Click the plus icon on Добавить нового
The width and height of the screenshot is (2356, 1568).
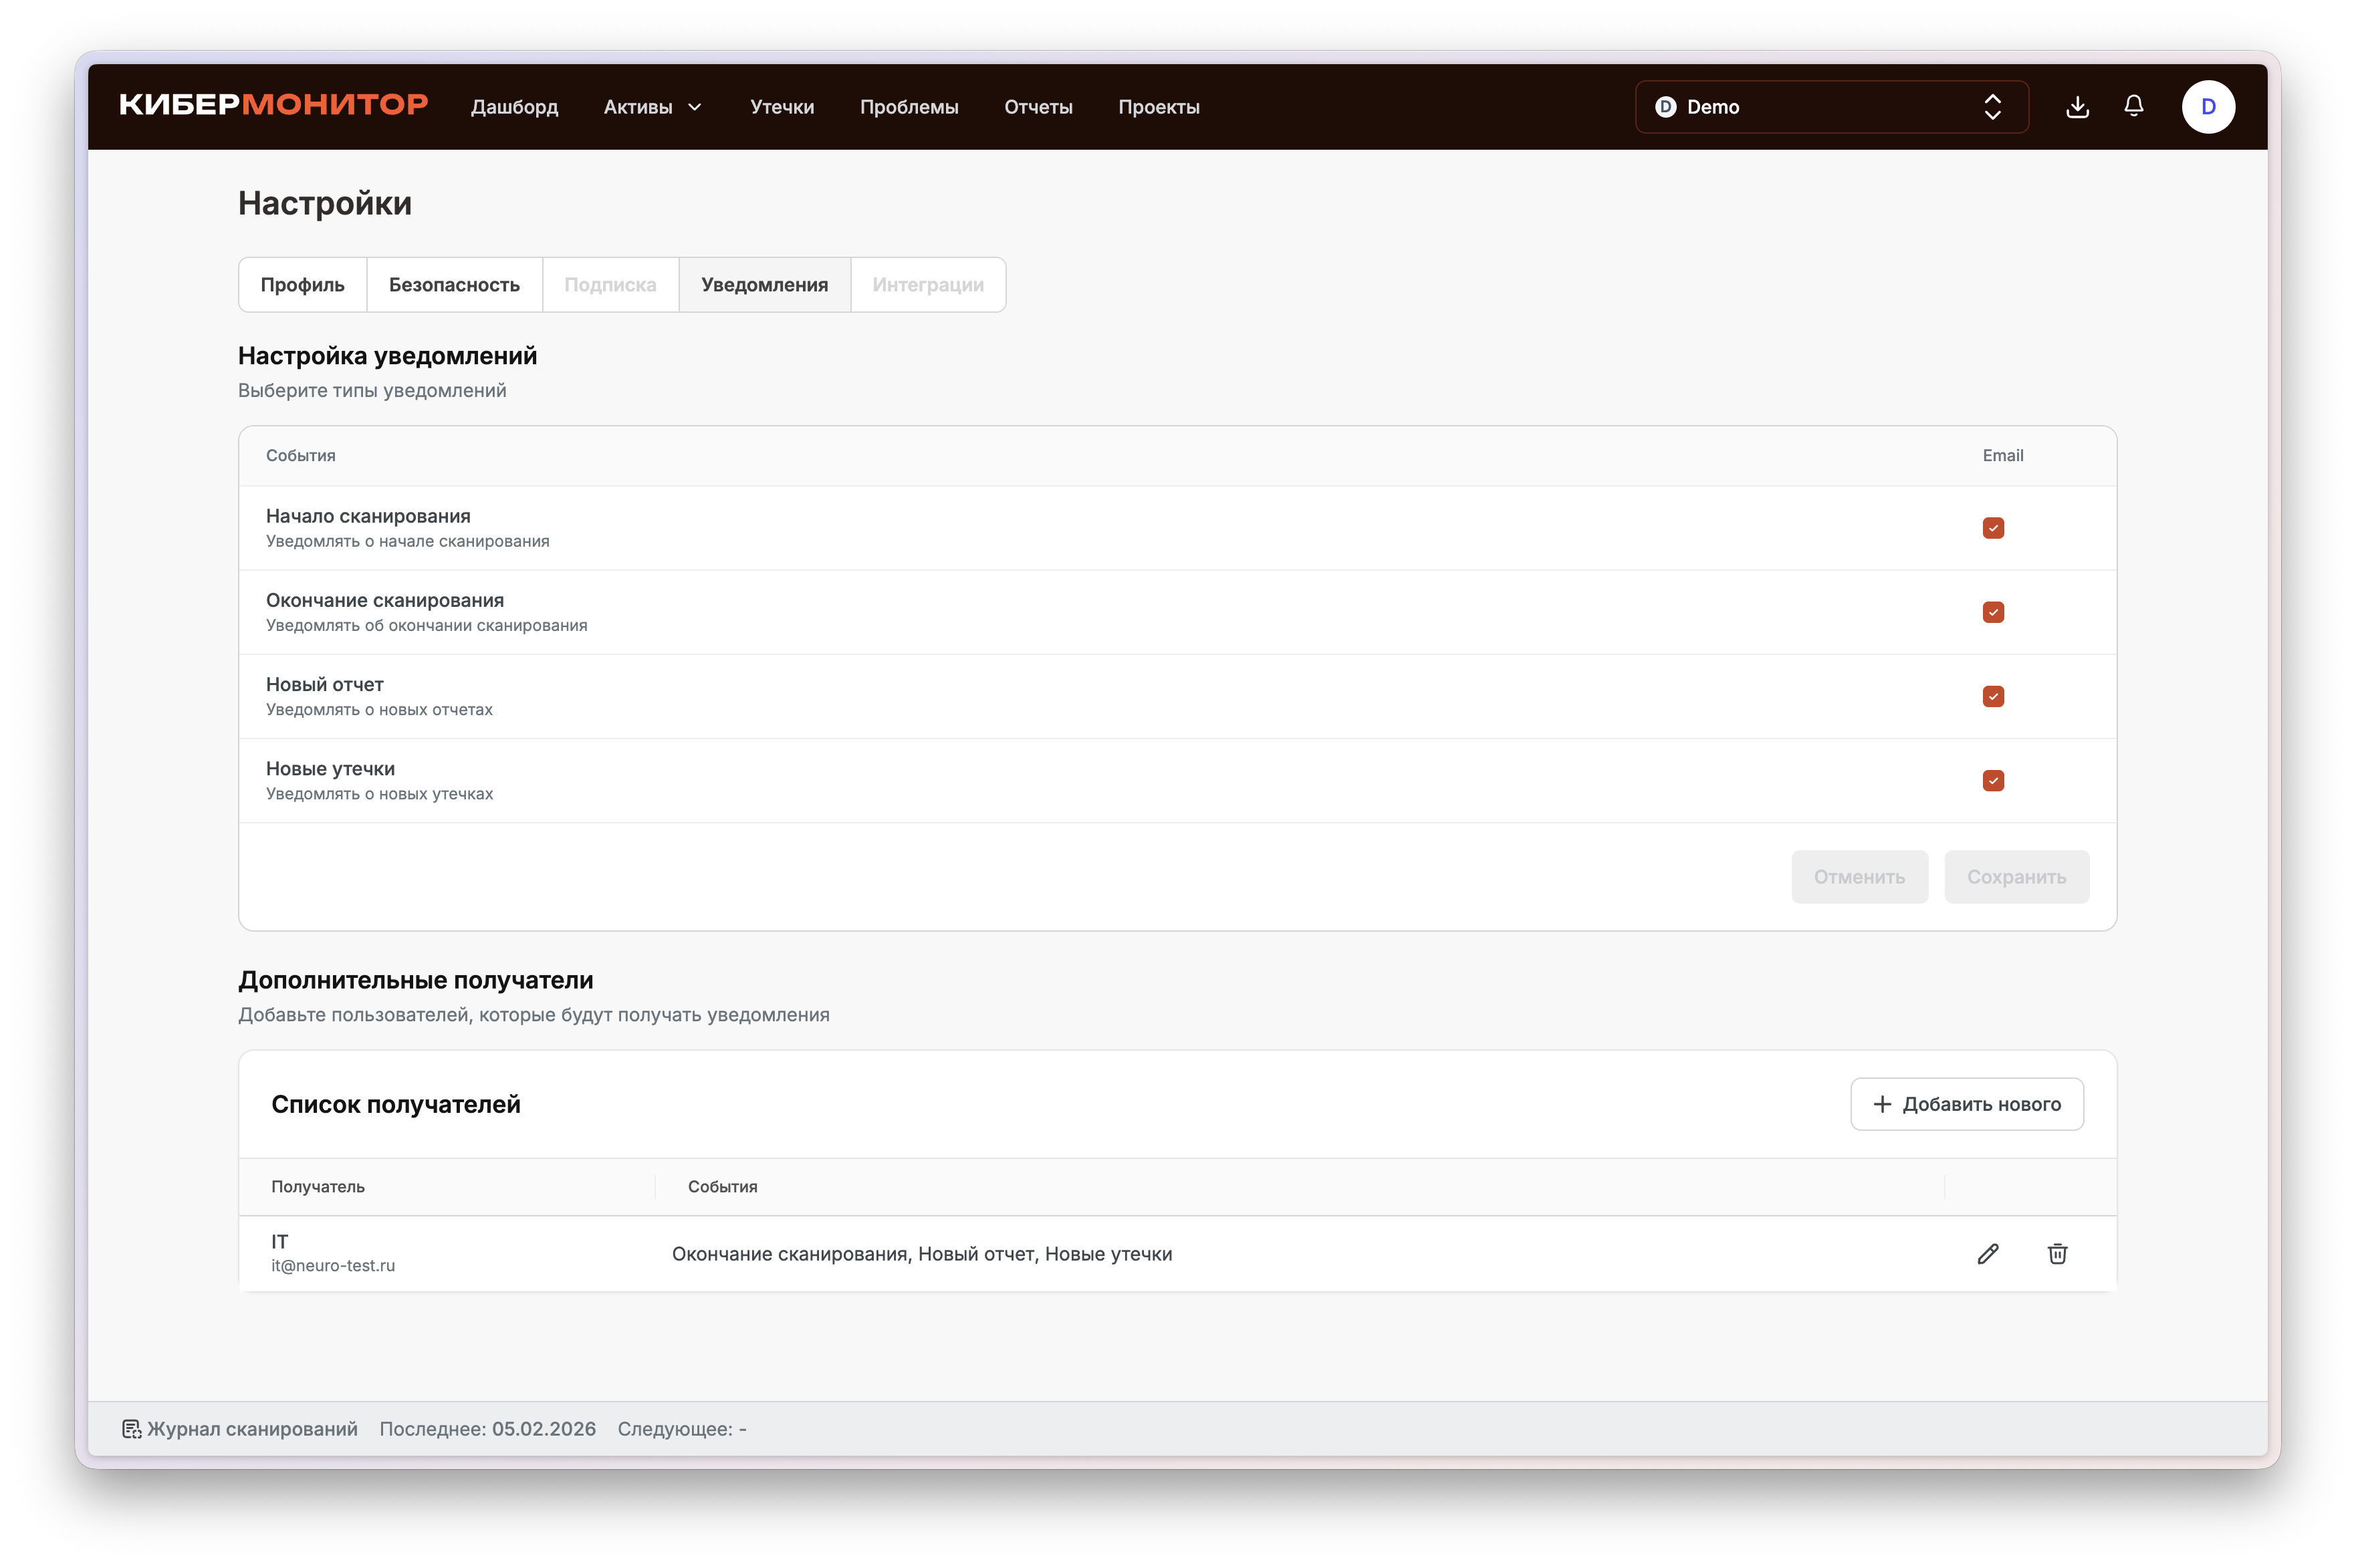tap(1882, 1104)
